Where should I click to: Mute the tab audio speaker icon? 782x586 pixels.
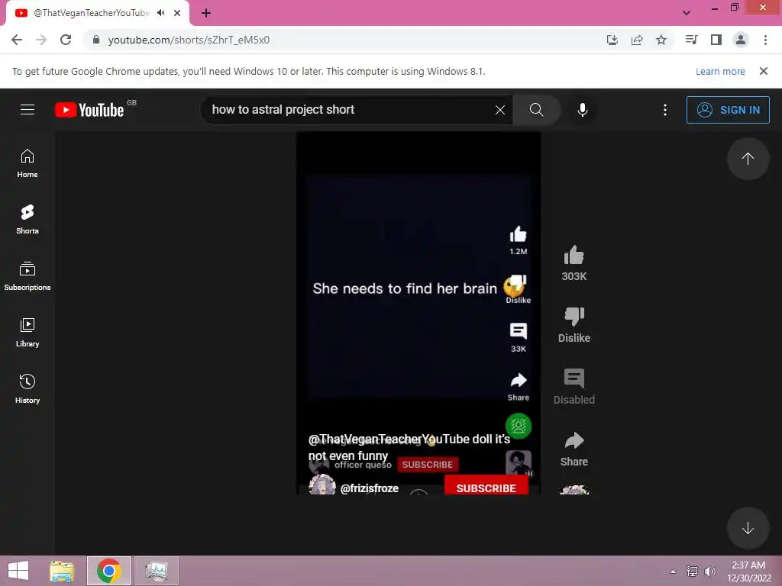pyautogui.click(x=160, y=13)
